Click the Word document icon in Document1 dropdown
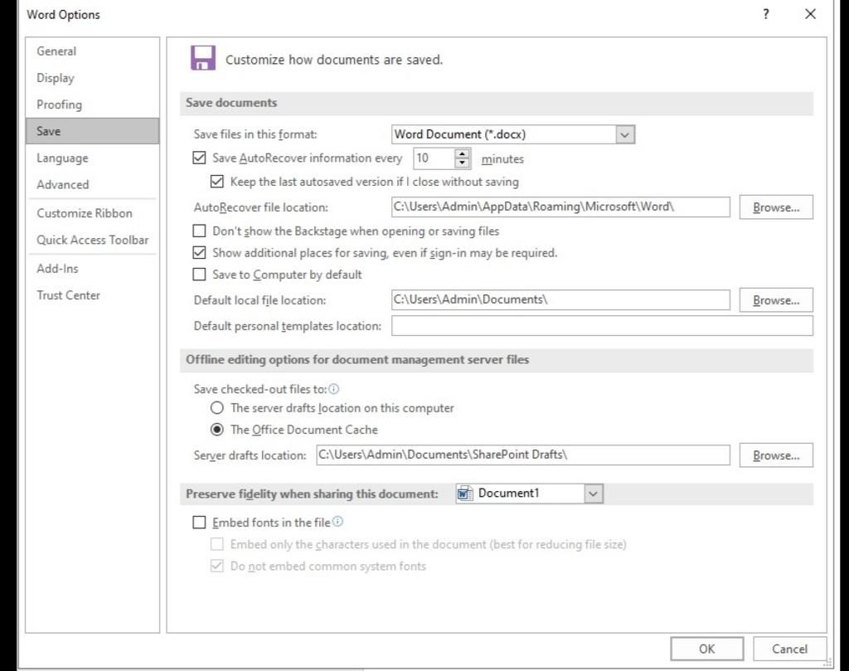Screen dimensions: 849x671 [464, 494]
